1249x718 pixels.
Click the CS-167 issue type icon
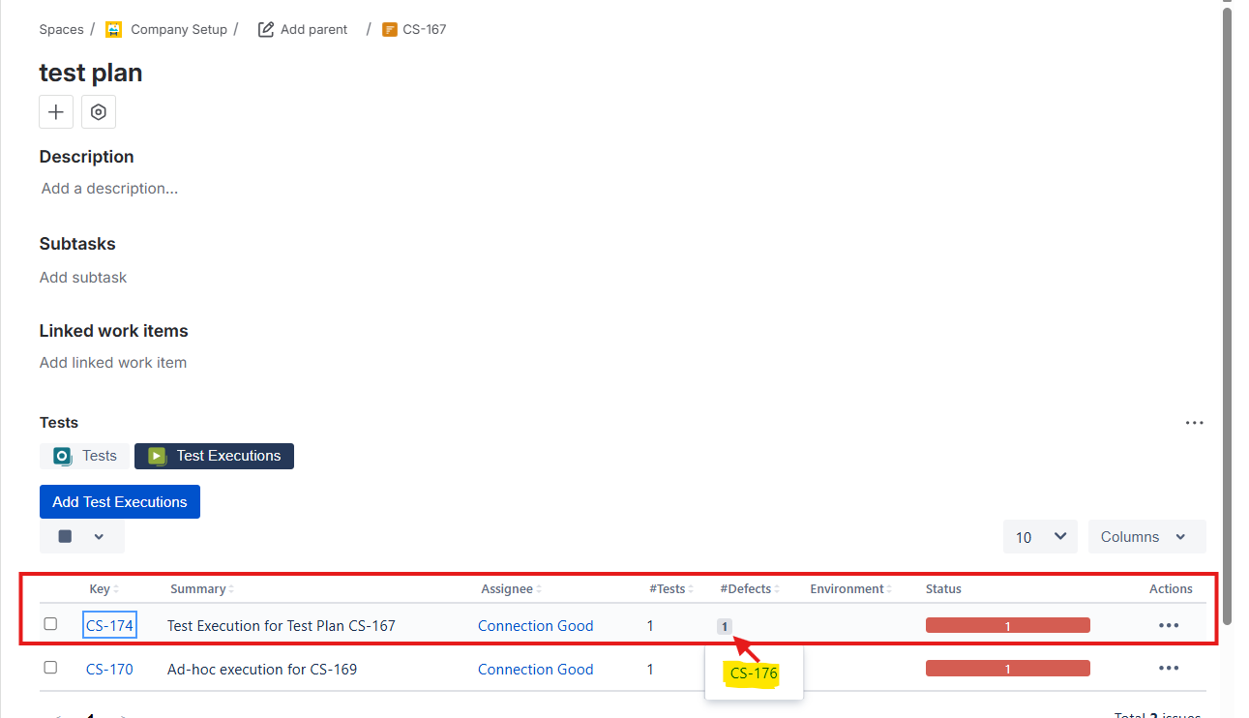[x=390, y=29]
